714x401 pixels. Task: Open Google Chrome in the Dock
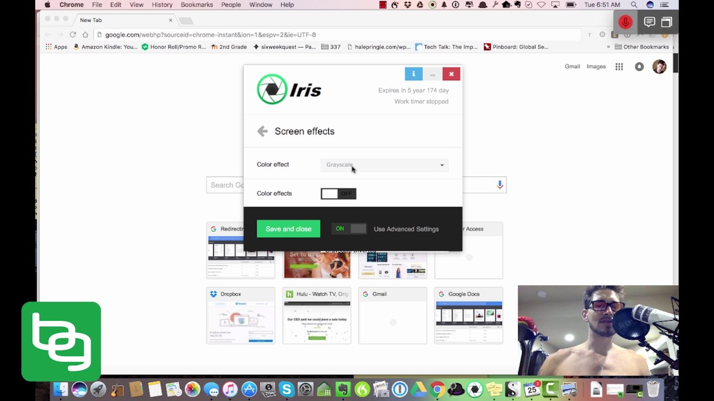437,389
